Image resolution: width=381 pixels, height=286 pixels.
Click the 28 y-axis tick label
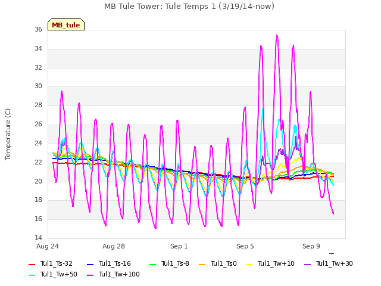click(38, 105)
